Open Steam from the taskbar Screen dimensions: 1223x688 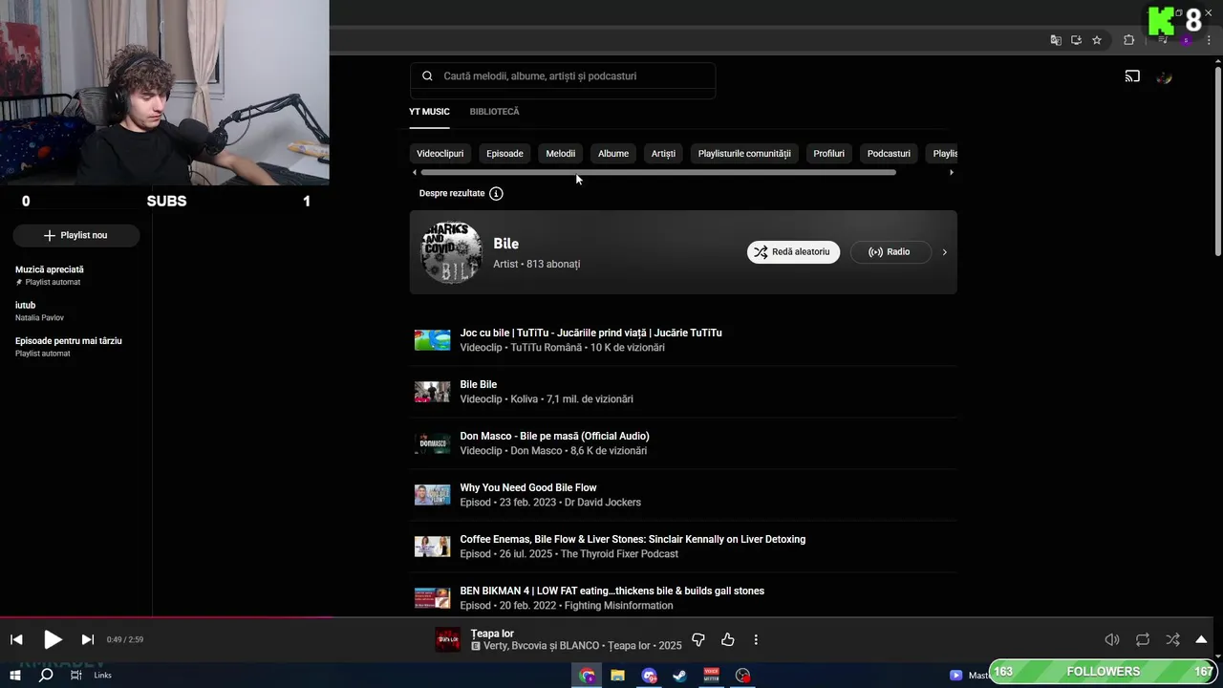click(x=679, y=676)
